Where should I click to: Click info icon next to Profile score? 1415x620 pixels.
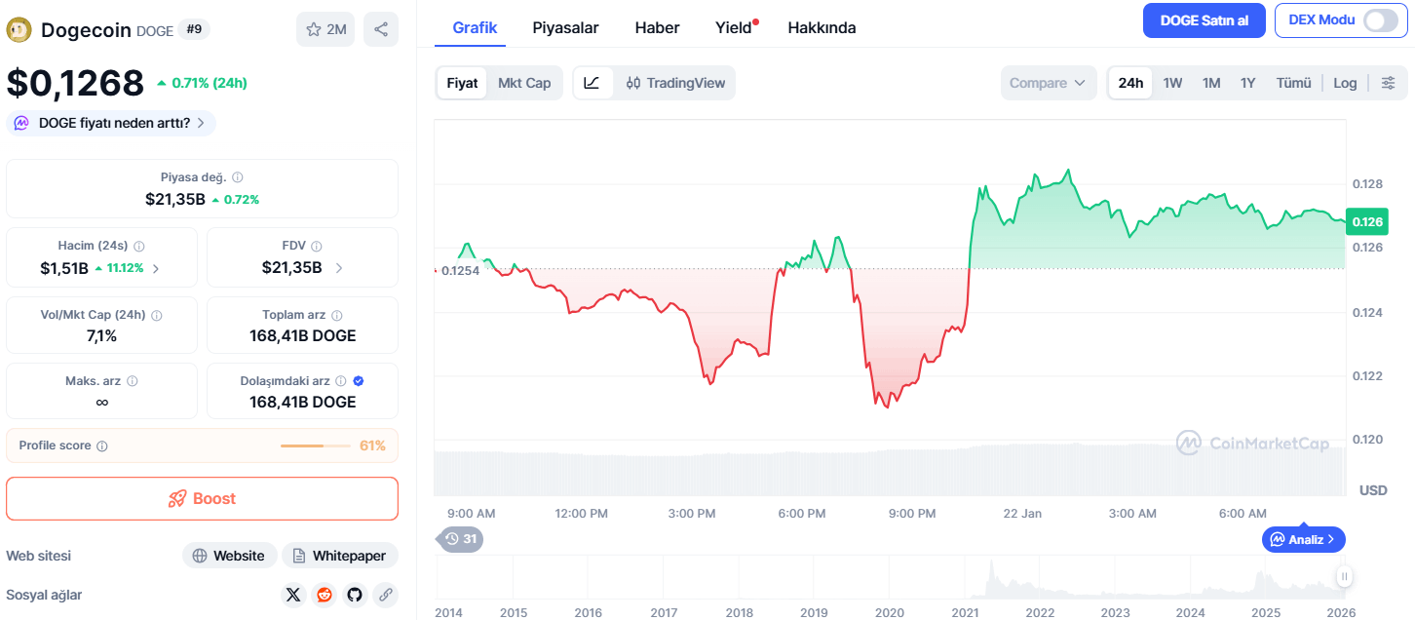pos(102,446)
